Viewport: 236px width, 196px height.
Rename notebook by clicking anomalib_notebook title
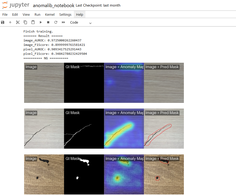53,6
